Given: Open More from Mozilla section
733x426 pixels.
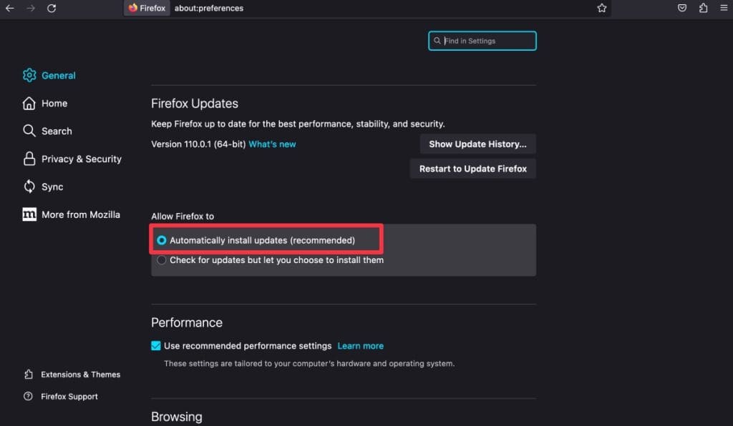Looking at the screenshot, I should tap(80, 214).
